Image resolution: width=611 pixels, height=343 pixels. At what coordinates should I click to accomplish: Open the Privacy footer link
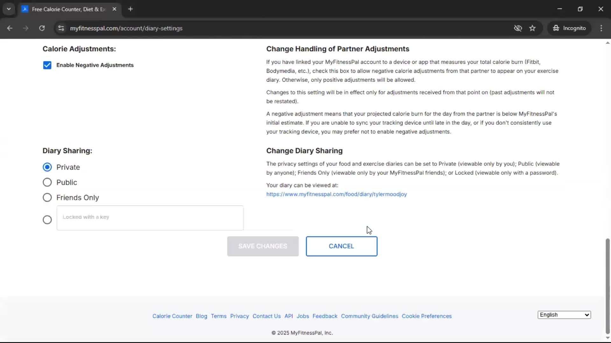tap(239, 316)
